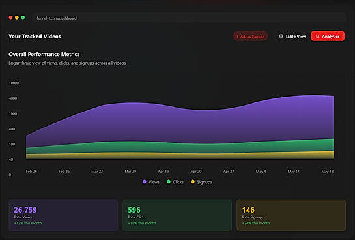
Task: Click the +18% this month text
Action: pos(142,223)
